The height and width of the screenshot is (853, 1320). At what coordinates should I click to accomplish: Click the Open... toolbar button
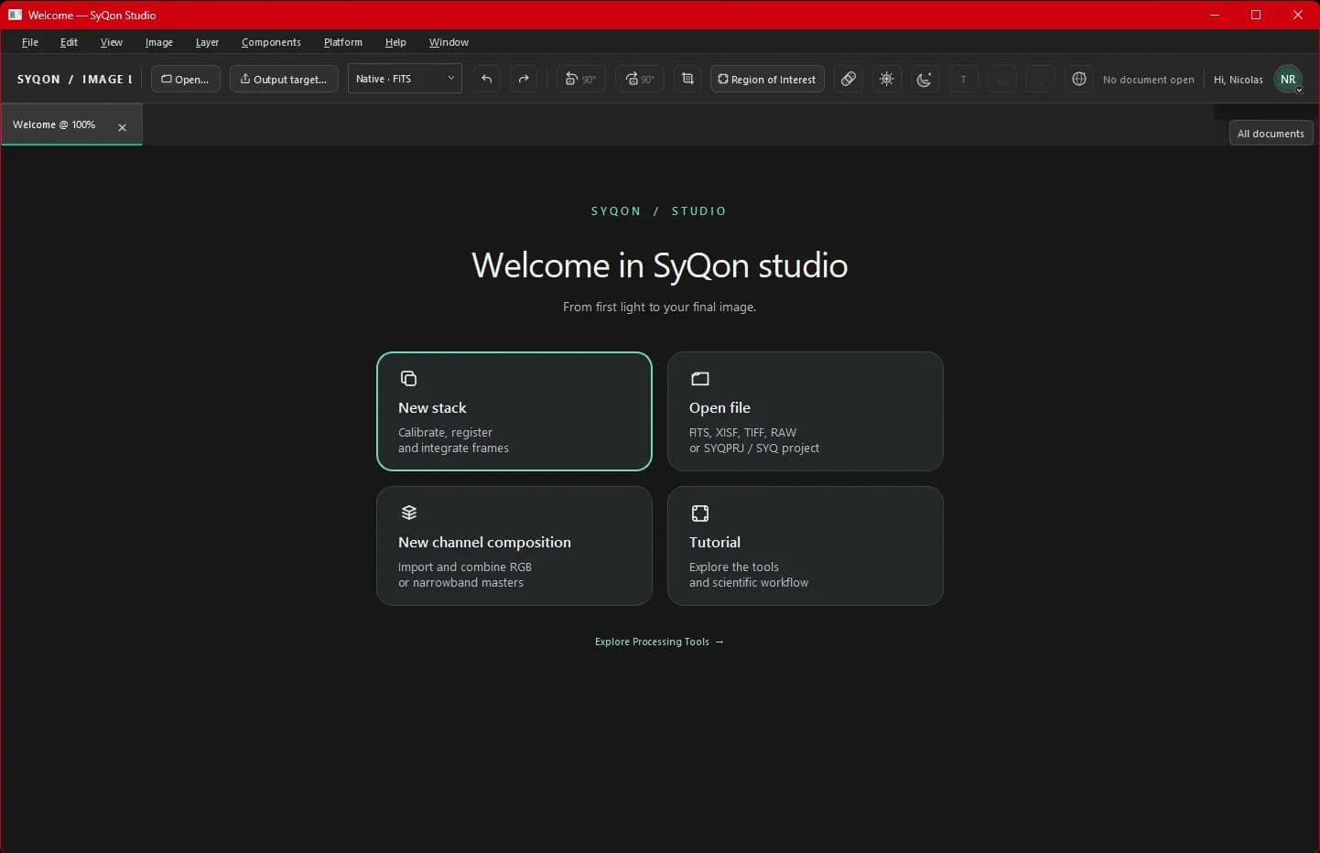pos(185,79)
